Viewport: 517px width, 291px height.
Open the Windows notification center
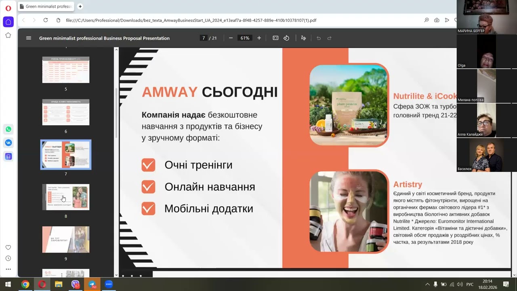[x=506, y=284]
